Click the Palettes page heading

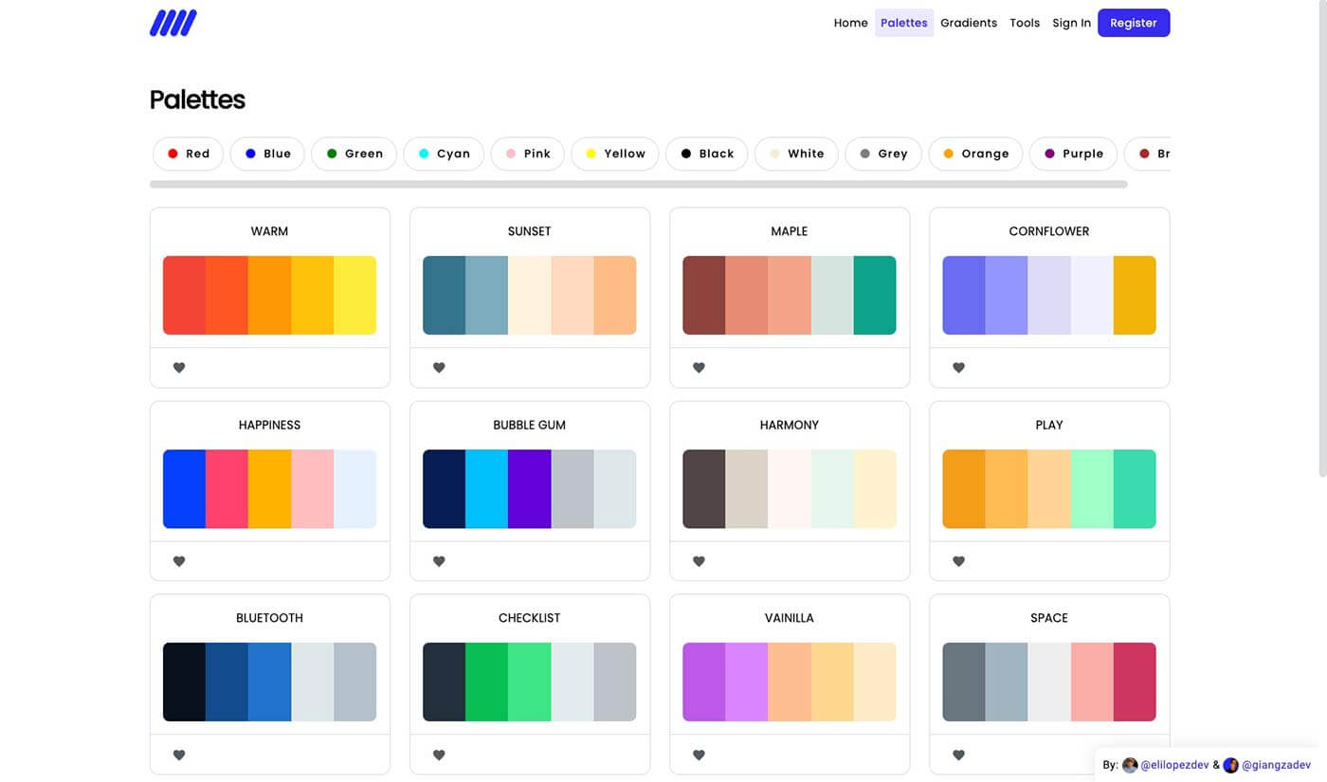click(197, 100)
